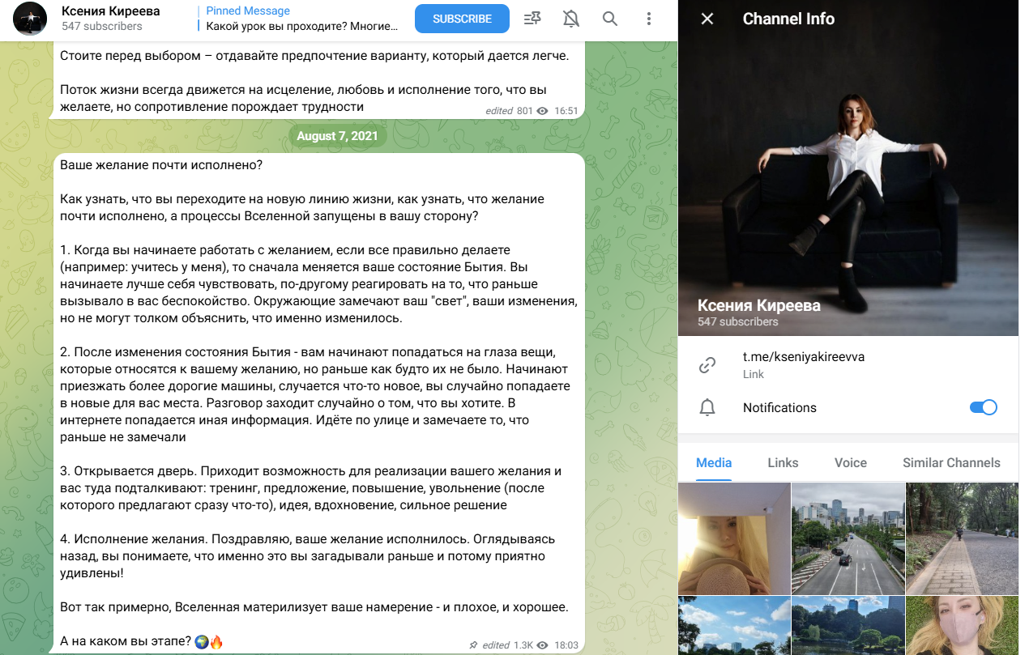Screen dimensions: 1029x655
Task: Click the 'Channel Info' panel title
Action: tap(788, 19)
